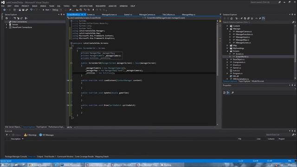Open the BUILD menu
Image resolution: width=297 pixels, height=167 pixels.
(x=35, y=6)
